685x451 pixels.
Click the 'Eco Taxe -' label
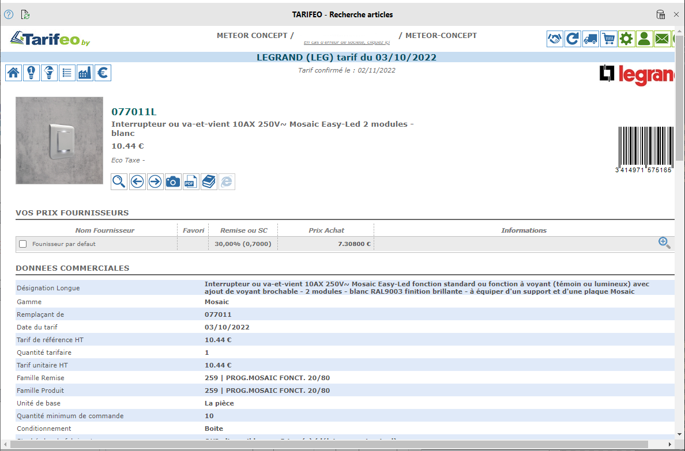point(128,160)
